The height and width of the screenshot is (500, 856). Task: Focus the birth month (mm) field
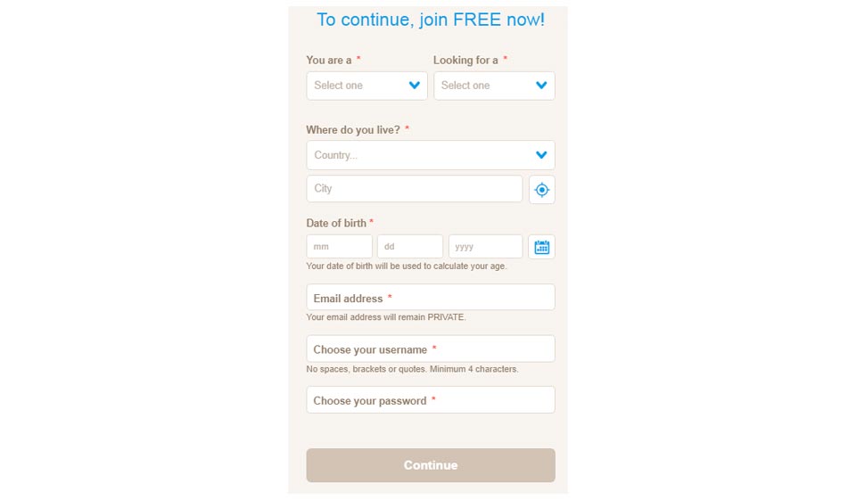click(x=339, y=247)
